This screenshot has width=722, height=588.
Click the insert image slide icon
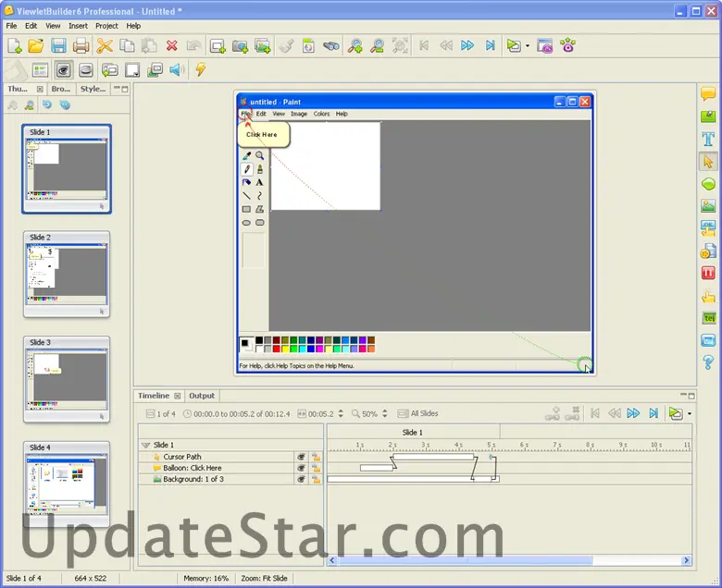[263, 45]
